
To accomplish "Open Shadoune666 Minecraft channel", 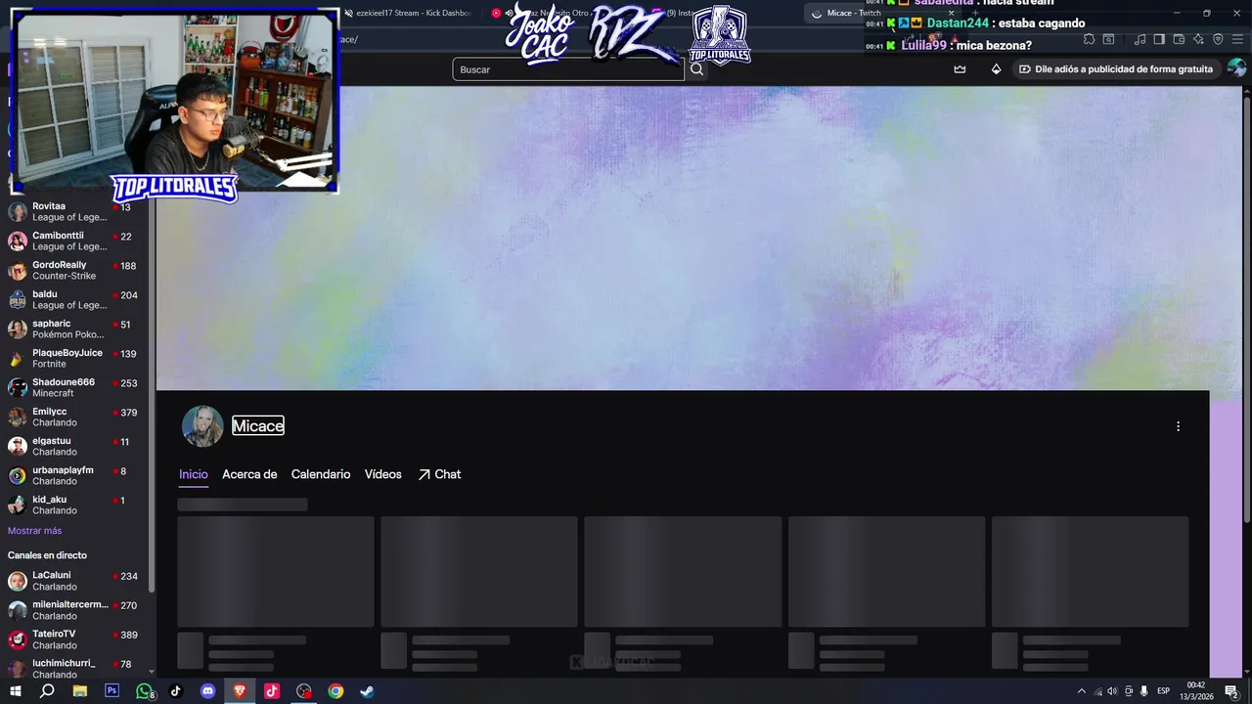I will [73, 388].
